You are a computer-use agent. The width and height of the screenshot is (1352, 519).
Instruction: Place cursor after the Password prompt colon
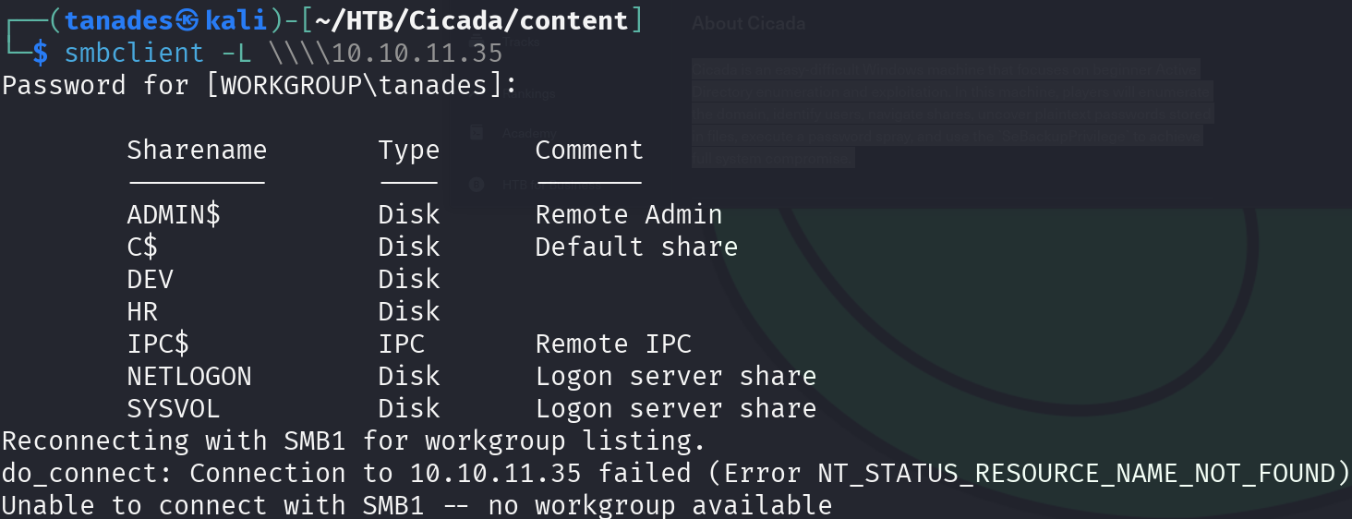point(515,86)
